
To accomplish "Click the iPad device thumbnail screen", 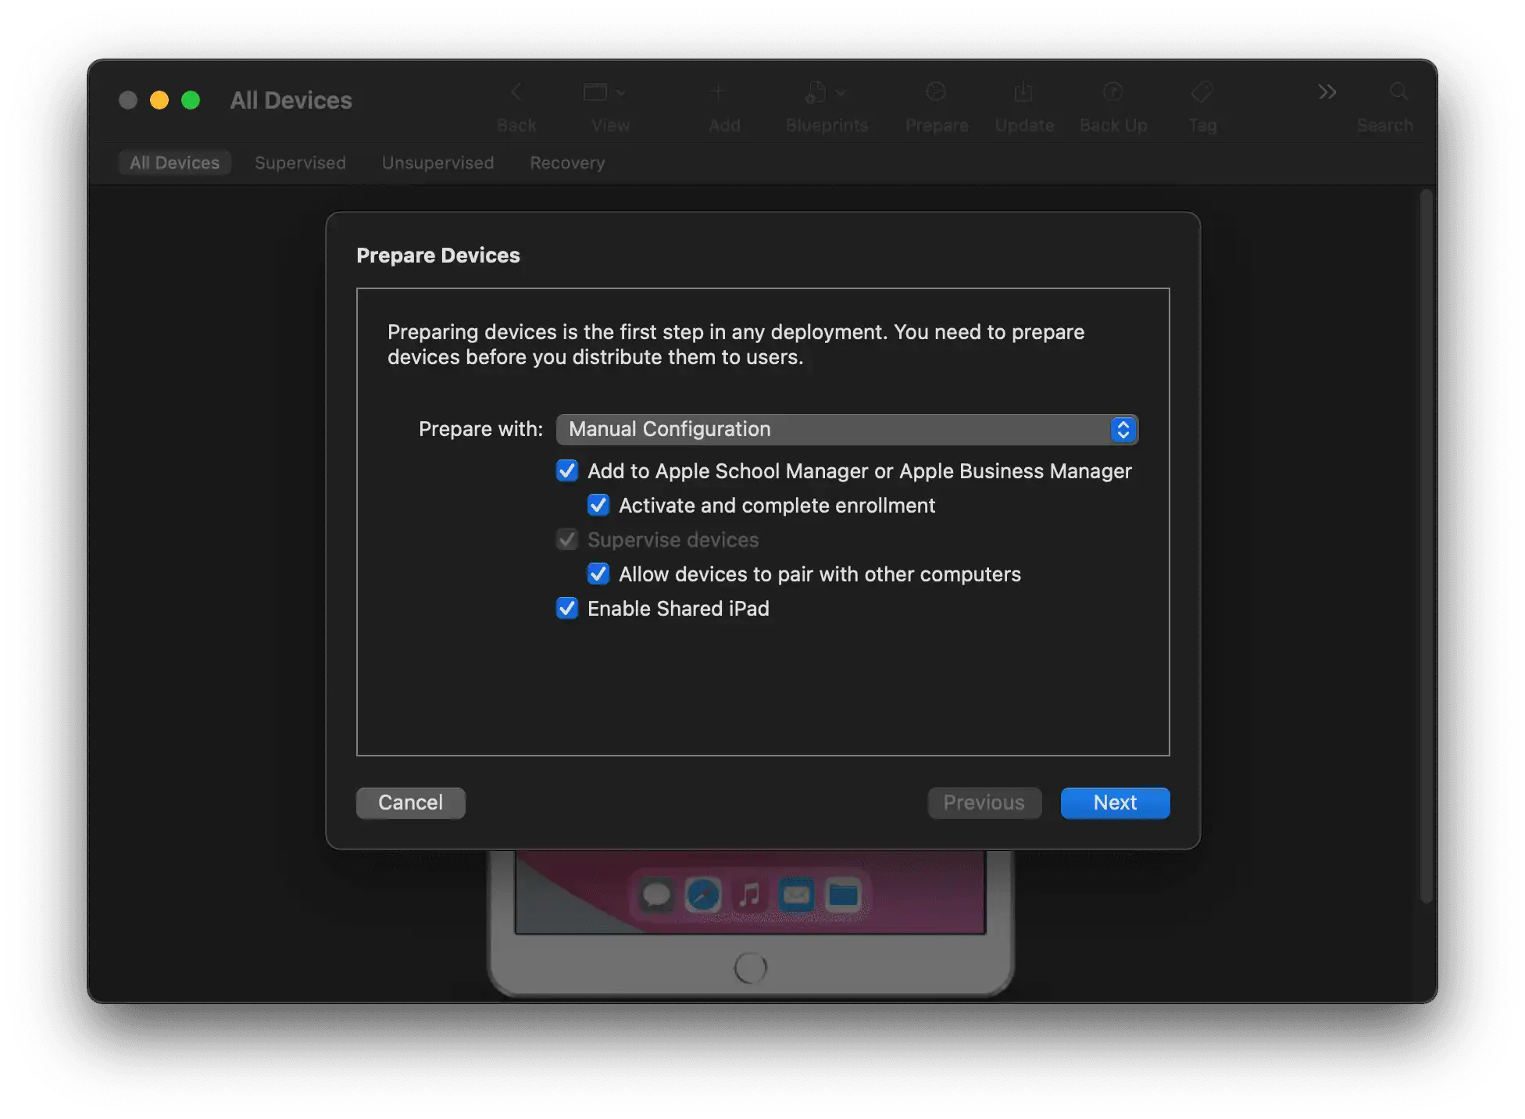I will pos(750,892).
